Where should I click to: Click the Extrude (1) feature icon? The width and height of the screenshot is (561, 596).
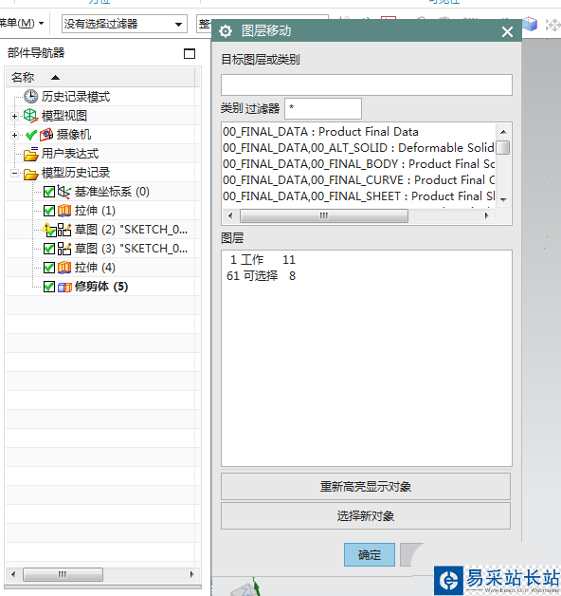click(x=64, y=211)
